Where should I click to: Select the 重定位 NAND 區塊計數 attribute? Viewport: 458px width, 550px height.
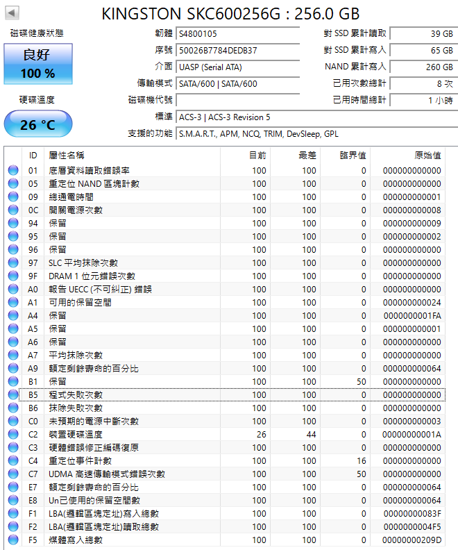[94, 184]
